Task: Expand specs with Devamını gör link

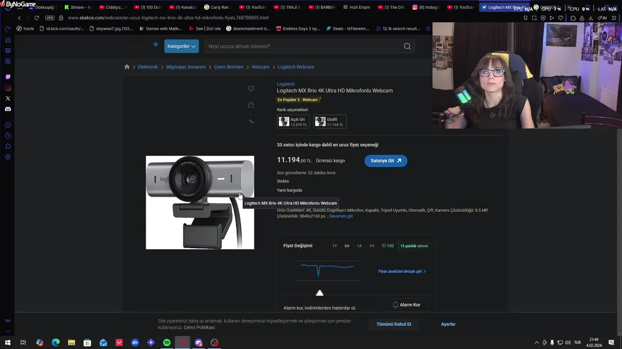Action: (x=341, y=216)
